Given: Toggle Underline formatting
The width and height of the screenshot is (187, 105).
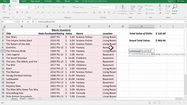Looking at the screenshot, I should coord(27,12).
